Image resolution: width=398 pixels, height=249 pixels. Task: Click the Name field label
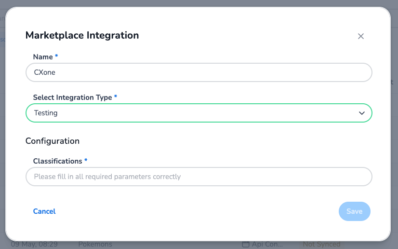coord(43,57)
